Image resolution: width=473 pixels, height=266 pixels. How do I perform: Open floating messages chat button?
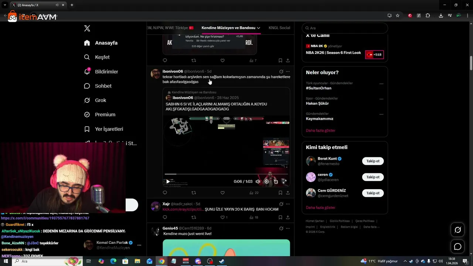[x=457, y=247]
